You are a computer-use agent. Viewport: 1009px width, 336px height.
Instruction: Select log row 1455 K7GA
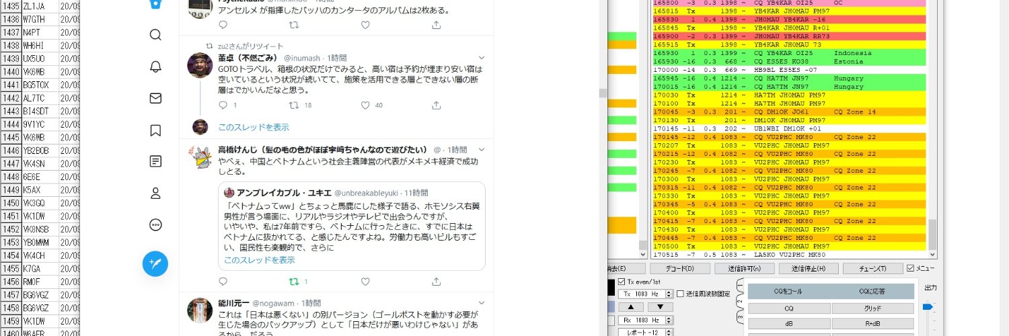point(40,267)
